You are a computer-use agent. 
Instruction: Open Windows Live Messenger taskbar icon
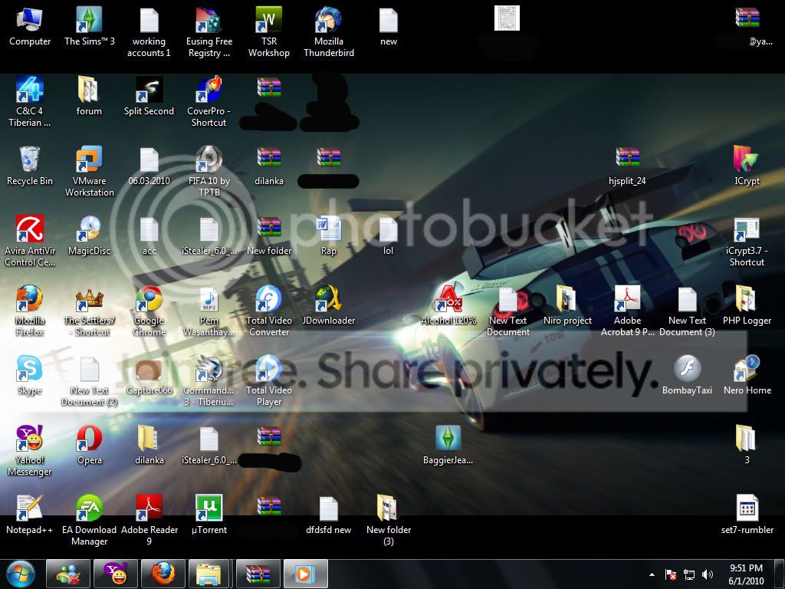coord(68,574)
